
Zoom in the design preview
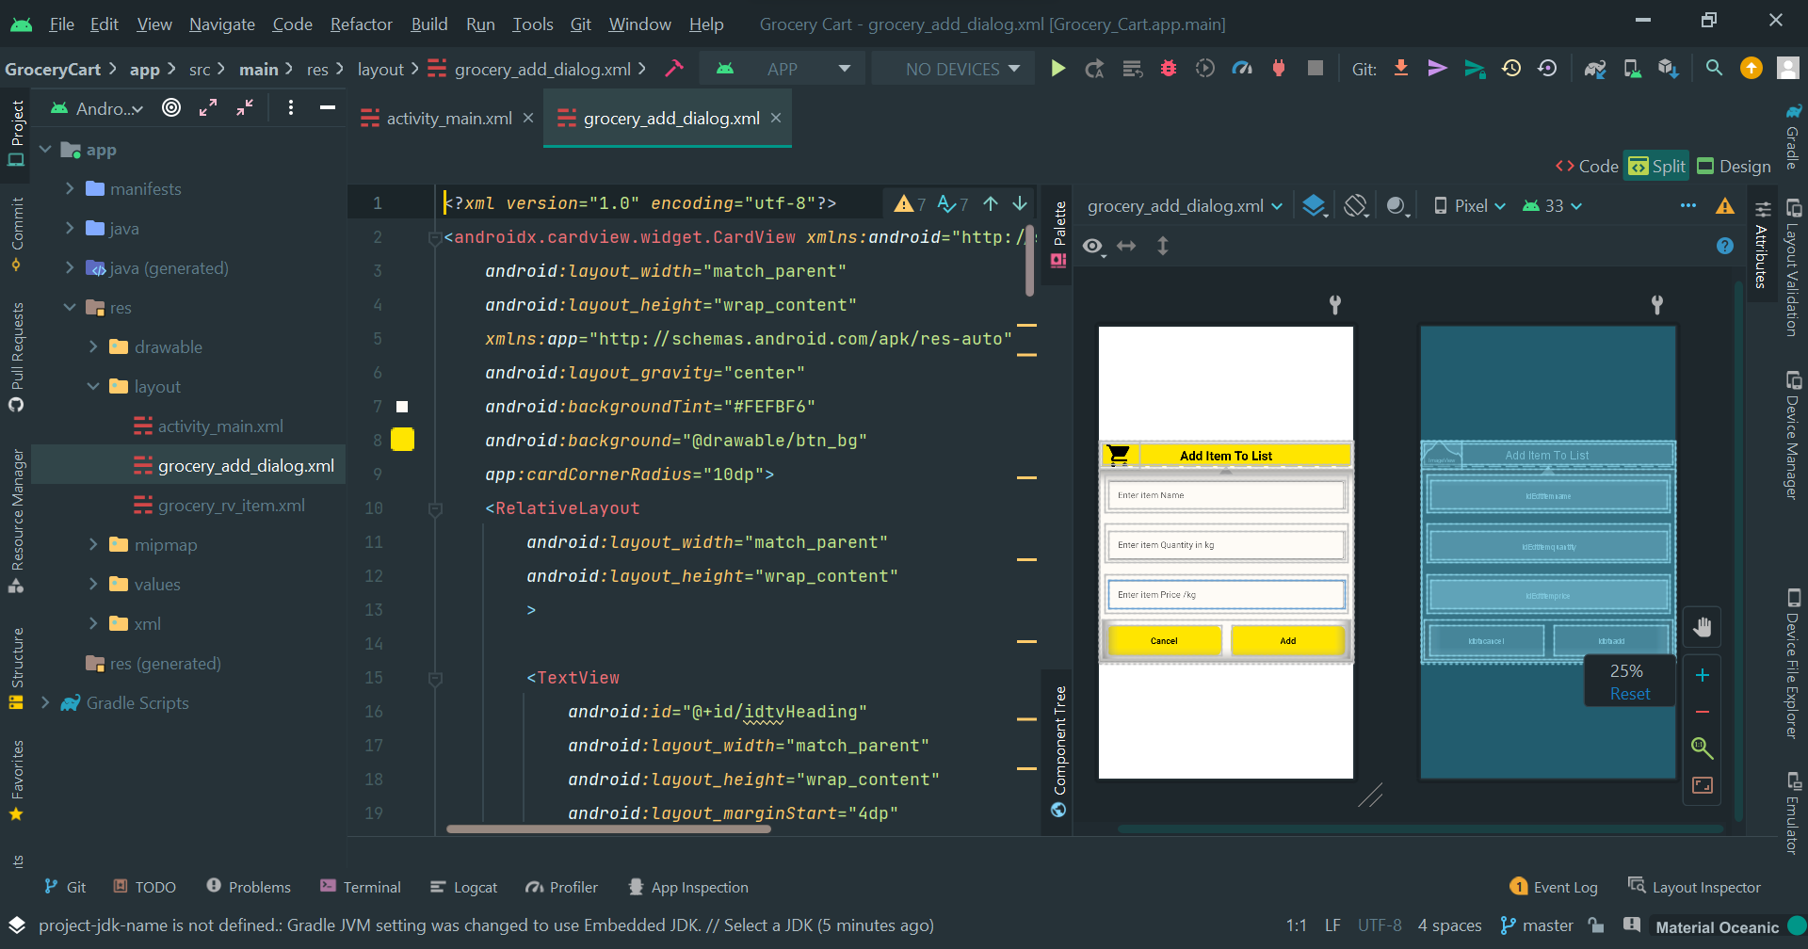1703,675
